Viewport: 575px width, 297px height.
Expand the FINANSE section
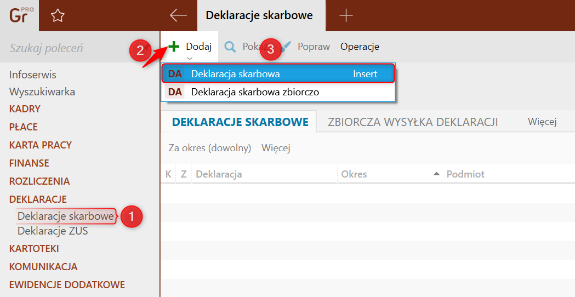click(29, 163)
